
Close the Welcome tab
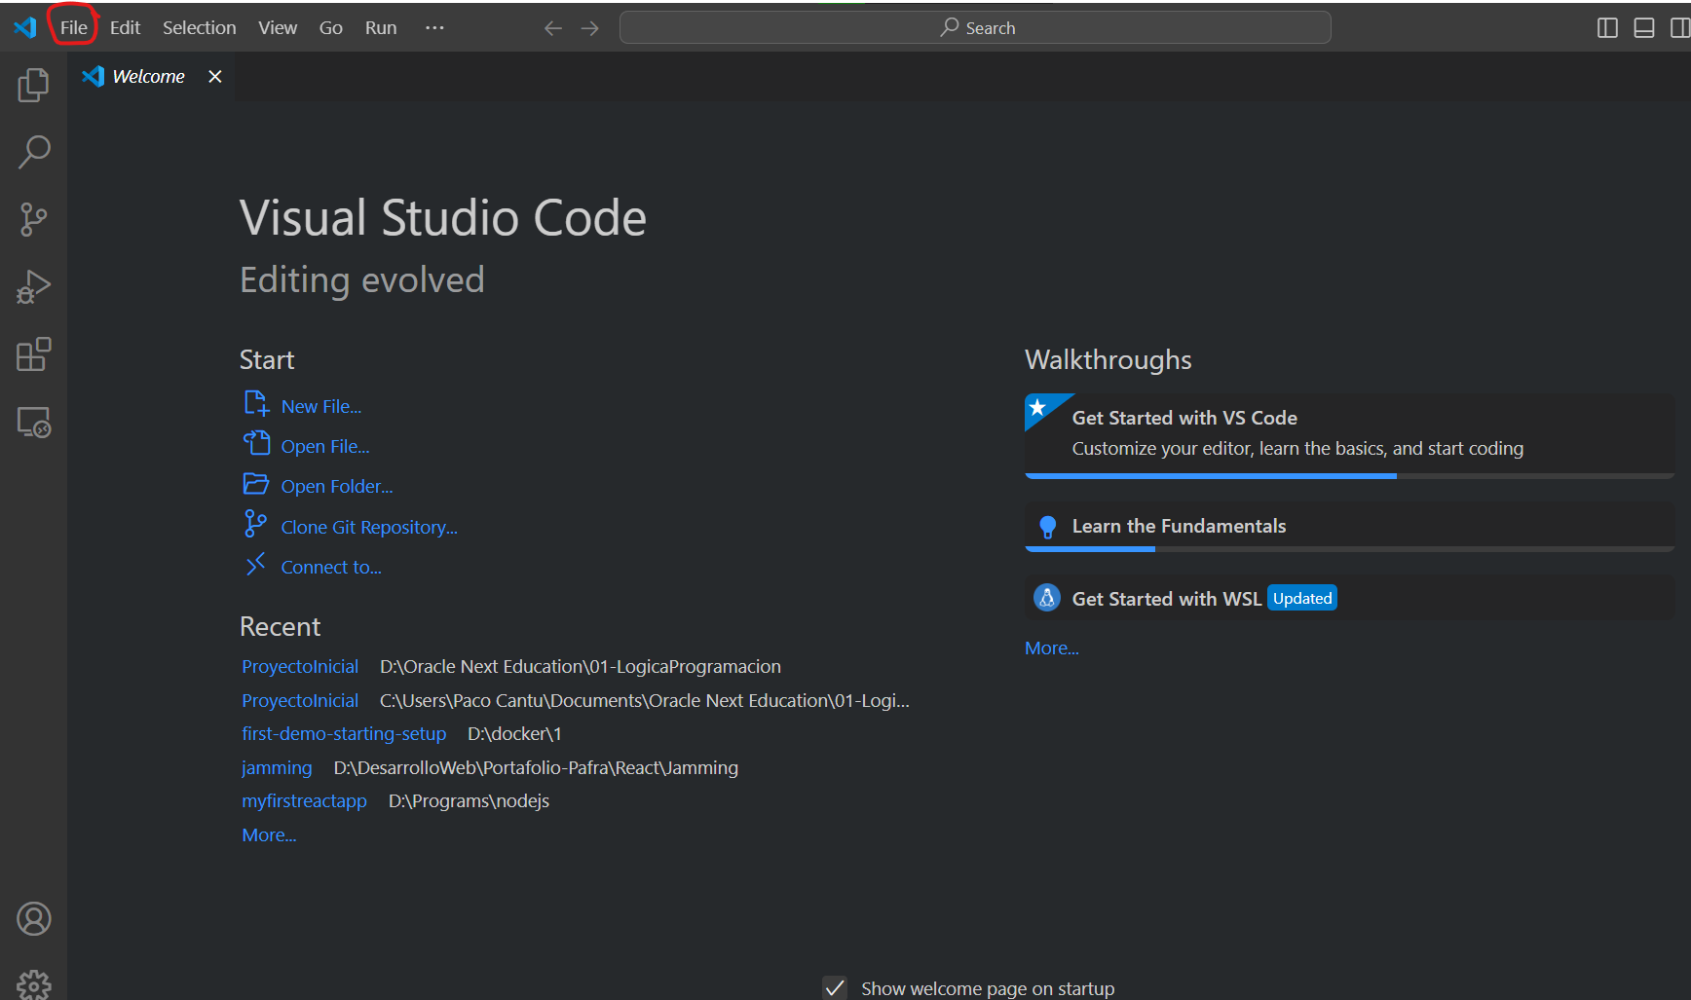tap(215, 76)
